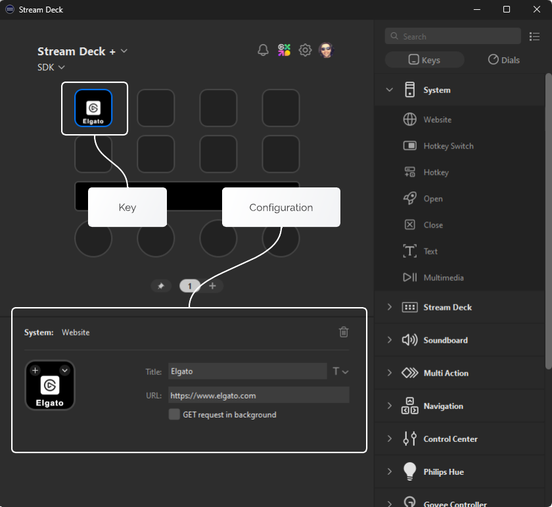Switch to the Dials tab
Image resolution: width=552 pixels, height=507 pixels.
click(503, 59)
